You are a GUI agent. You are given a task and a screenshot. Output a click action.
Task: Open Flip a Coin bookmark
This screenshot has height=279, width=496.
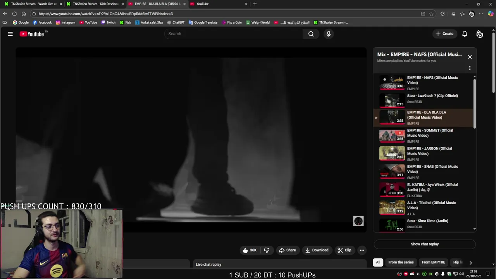tap(231, 22)
